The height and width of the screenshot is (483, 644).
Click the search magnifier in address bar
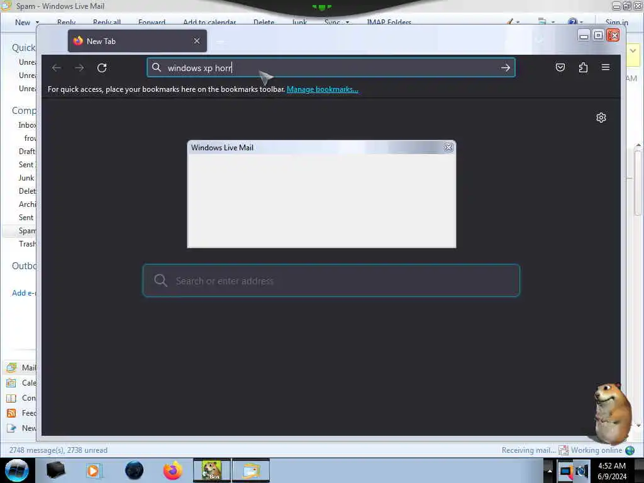tap(157, 67)
